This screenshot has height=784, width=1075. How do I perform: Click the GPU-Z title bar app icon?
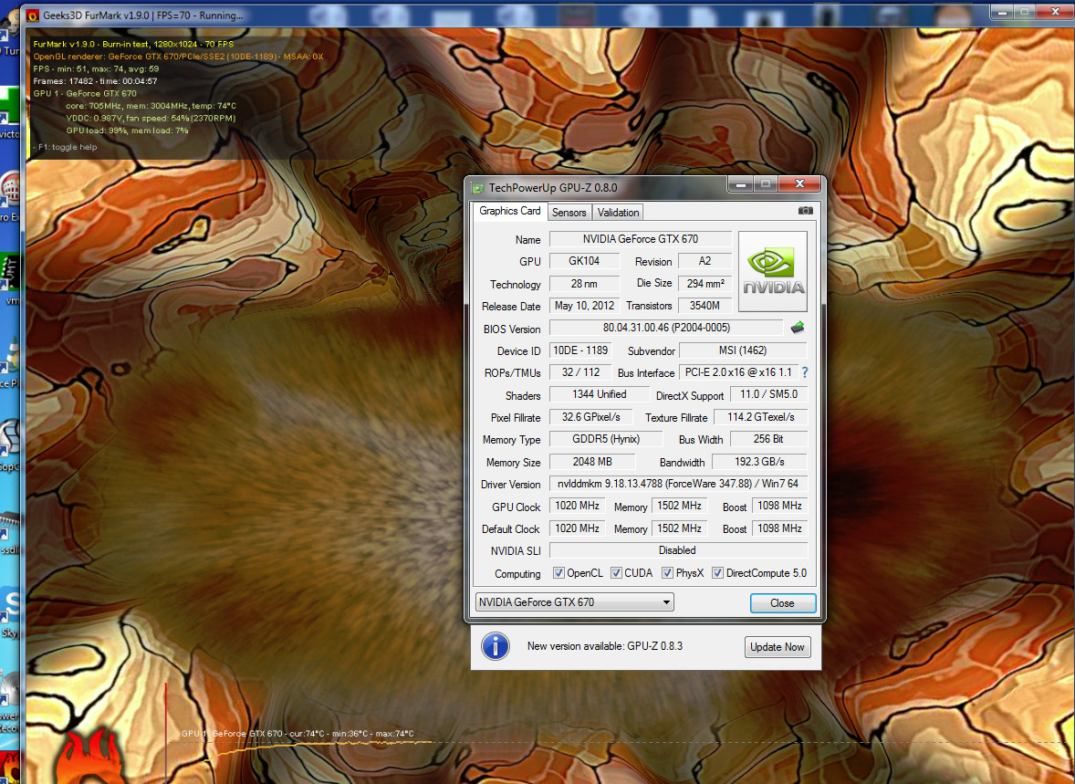point(477,187)
